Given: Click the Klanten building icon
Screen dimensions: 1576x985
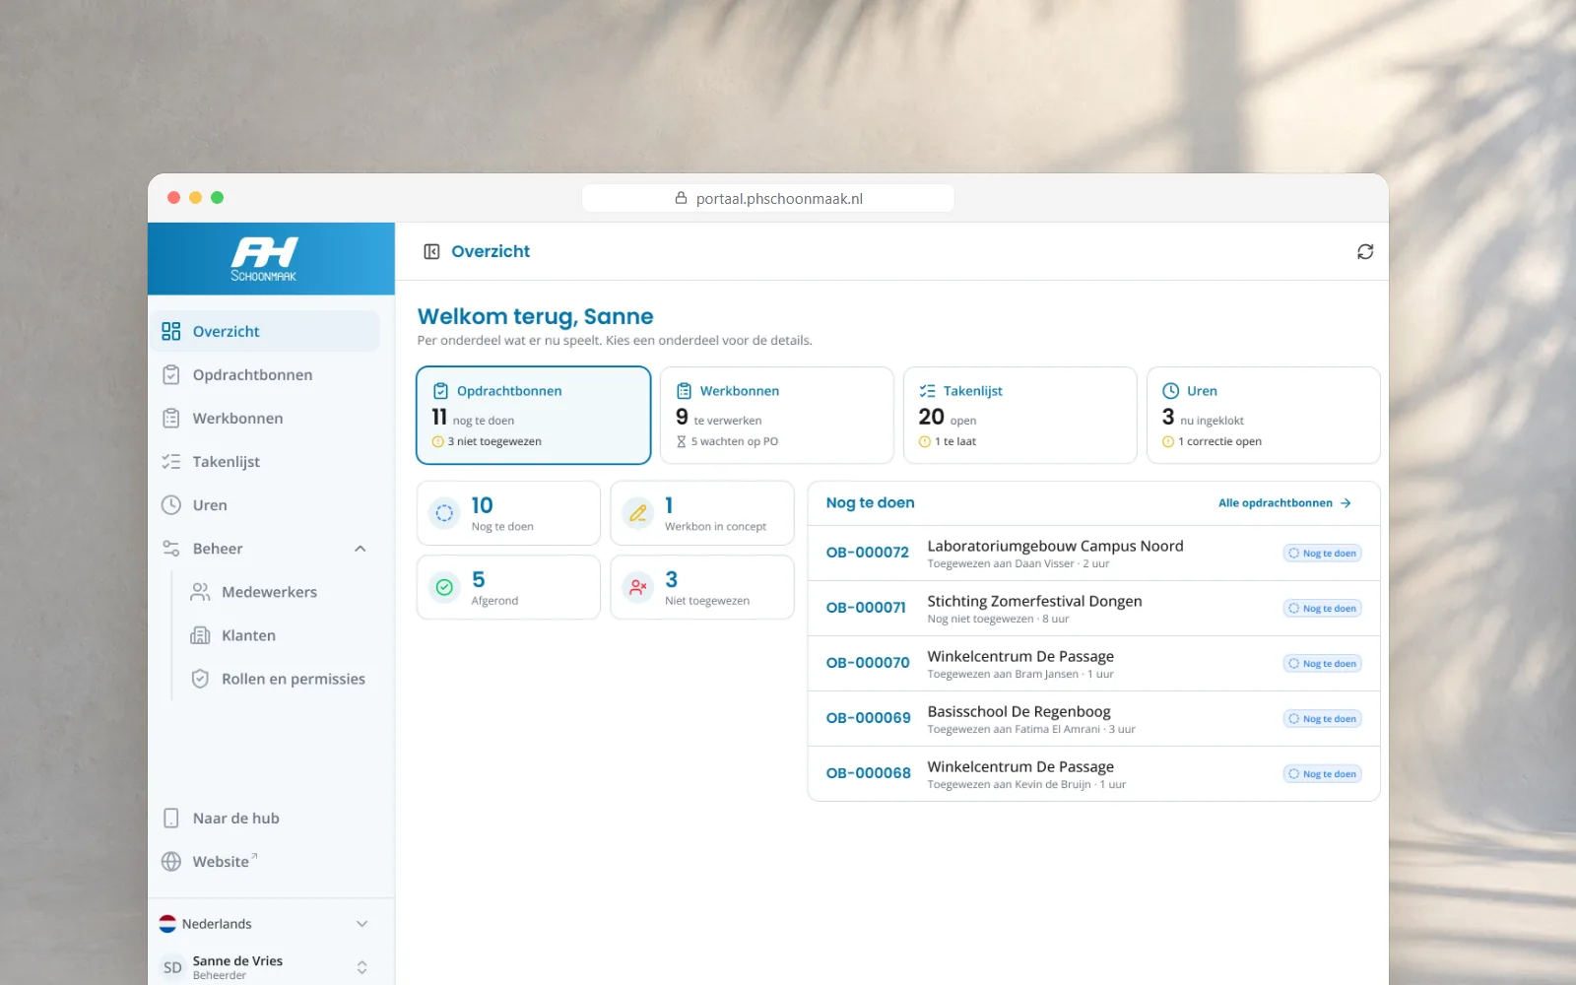Looking at the screenshot, I should coord(200,635).
